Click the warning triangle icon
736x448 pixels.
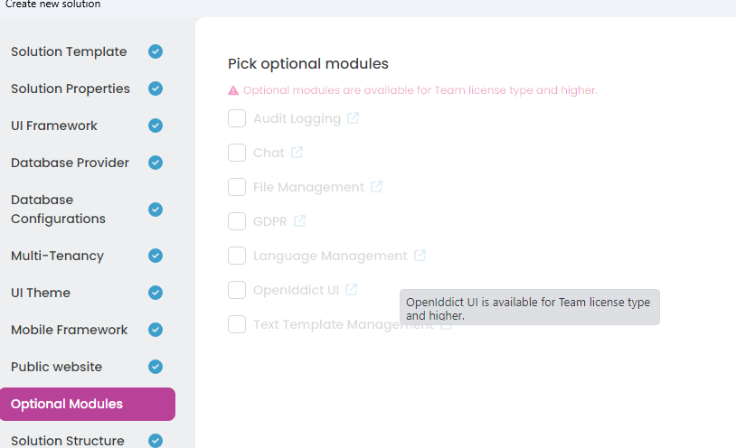pyautogui.click(x=233, y=90)
